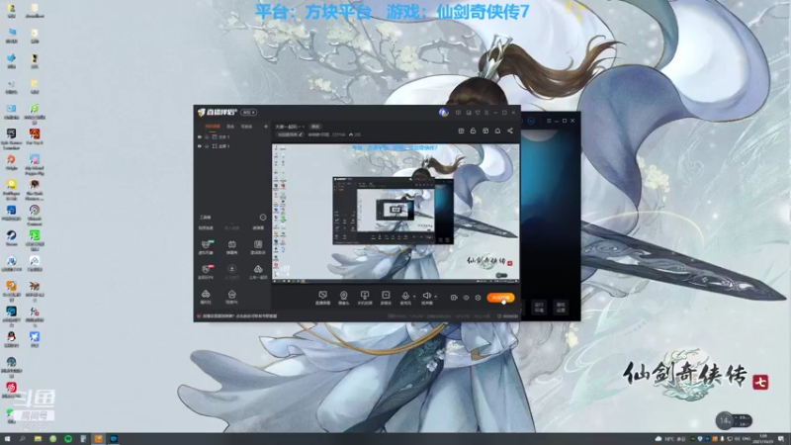Add a multimedia source from bottom toolbar

[x=386, y=296]
